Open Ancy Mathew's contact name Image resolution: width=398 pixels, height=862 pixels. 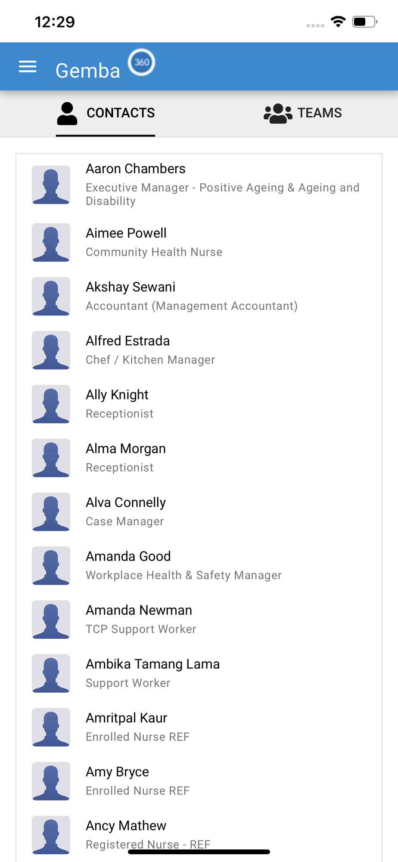coord(126,826)
